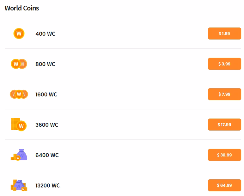Click the two overlapping coins icon
The width and height of the screenshot is (244, 196).
pos(19,64)
